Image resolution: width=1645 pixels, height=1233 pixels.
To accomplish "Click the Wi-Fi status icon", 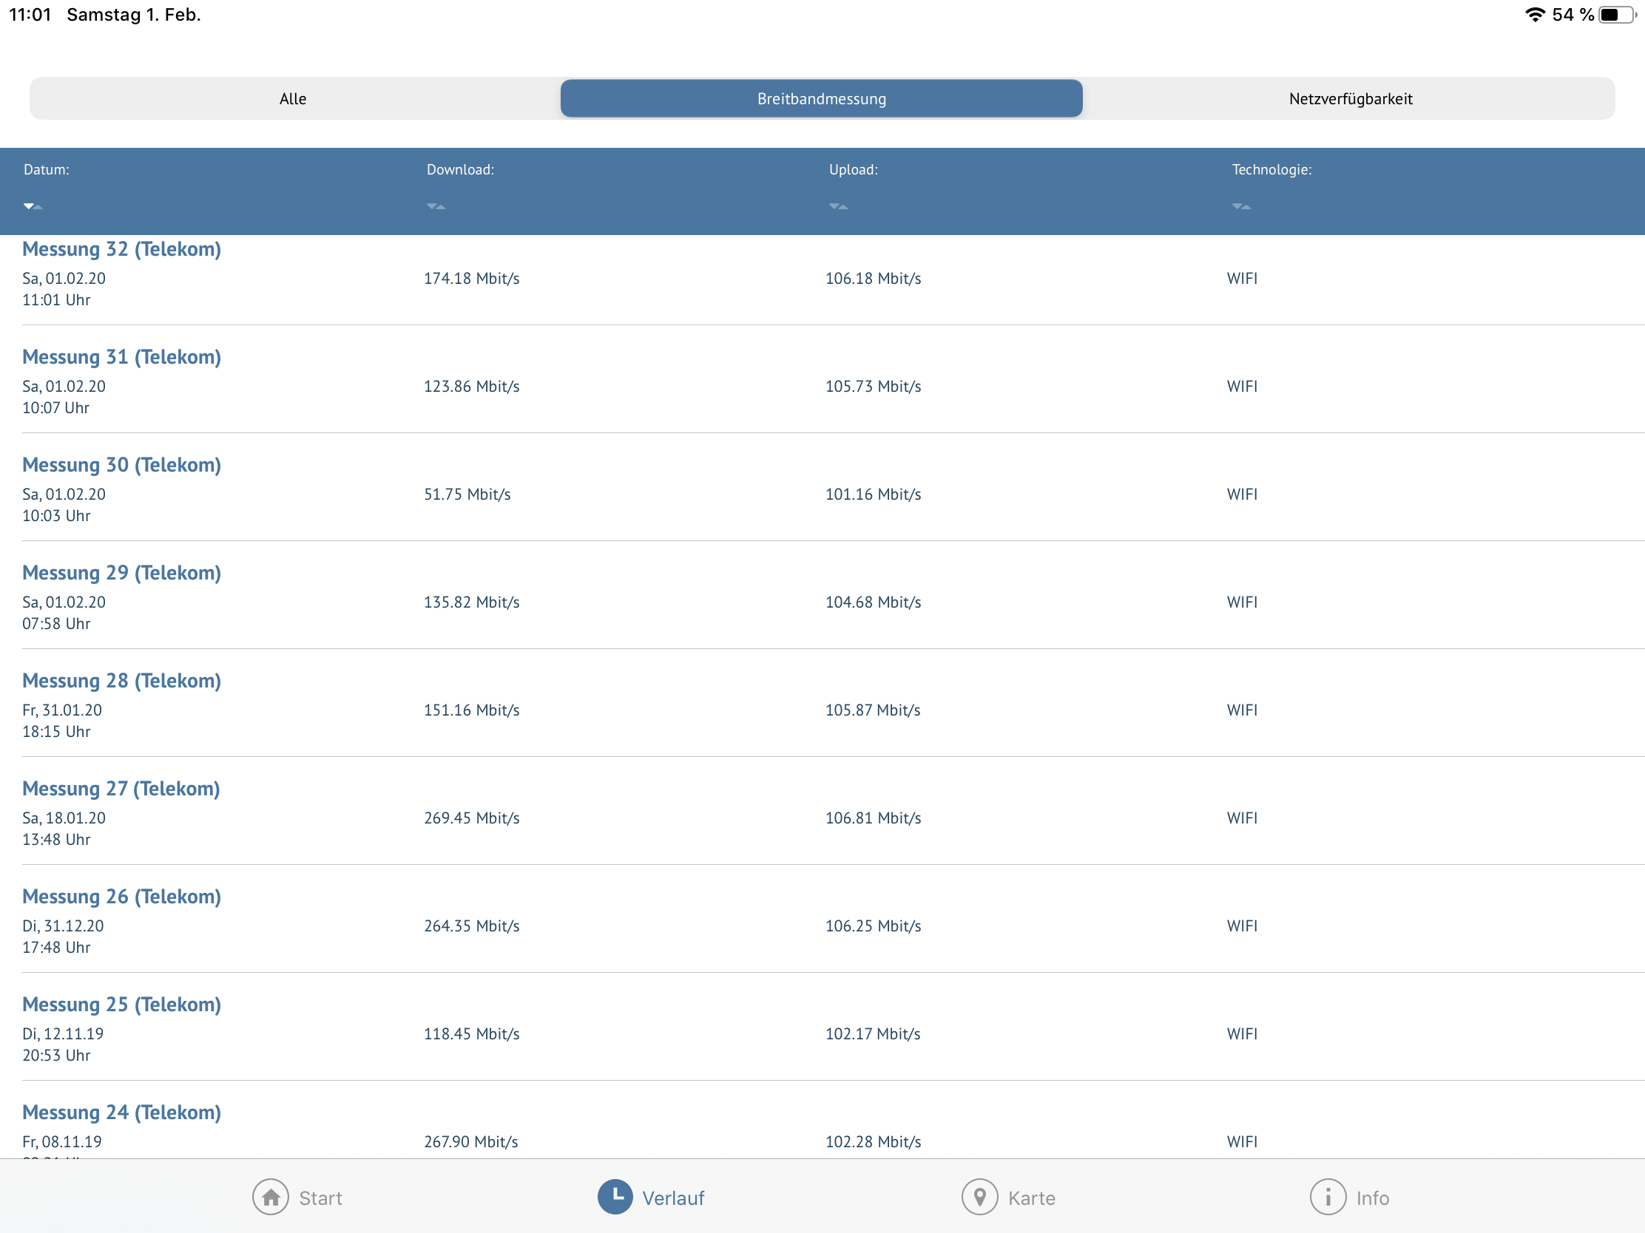I will pos(1534,15).
